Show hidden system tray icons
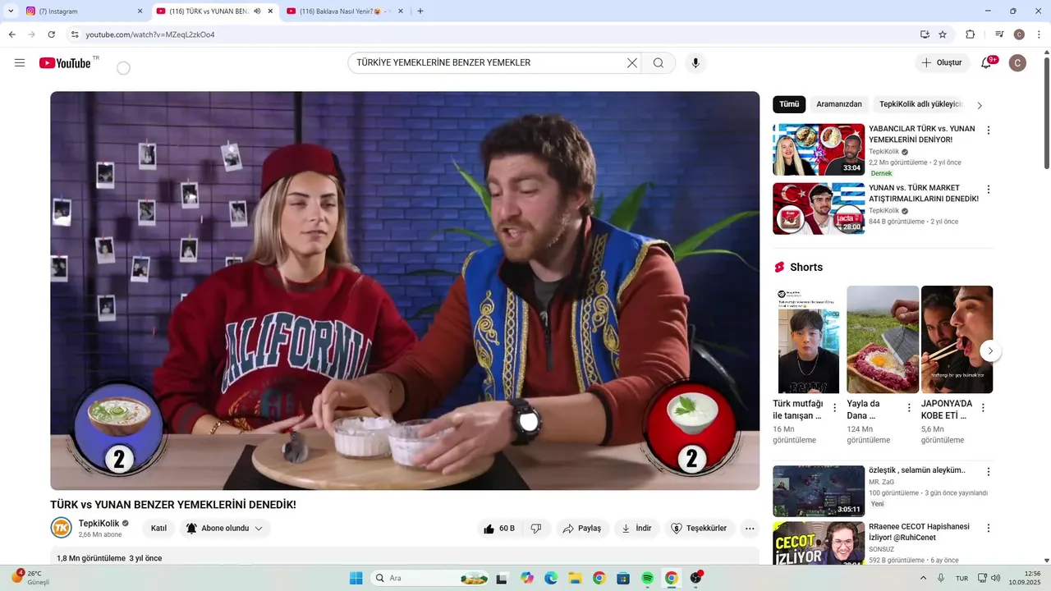This screenshot has height=591, width=1051. [x=923, y=578]
